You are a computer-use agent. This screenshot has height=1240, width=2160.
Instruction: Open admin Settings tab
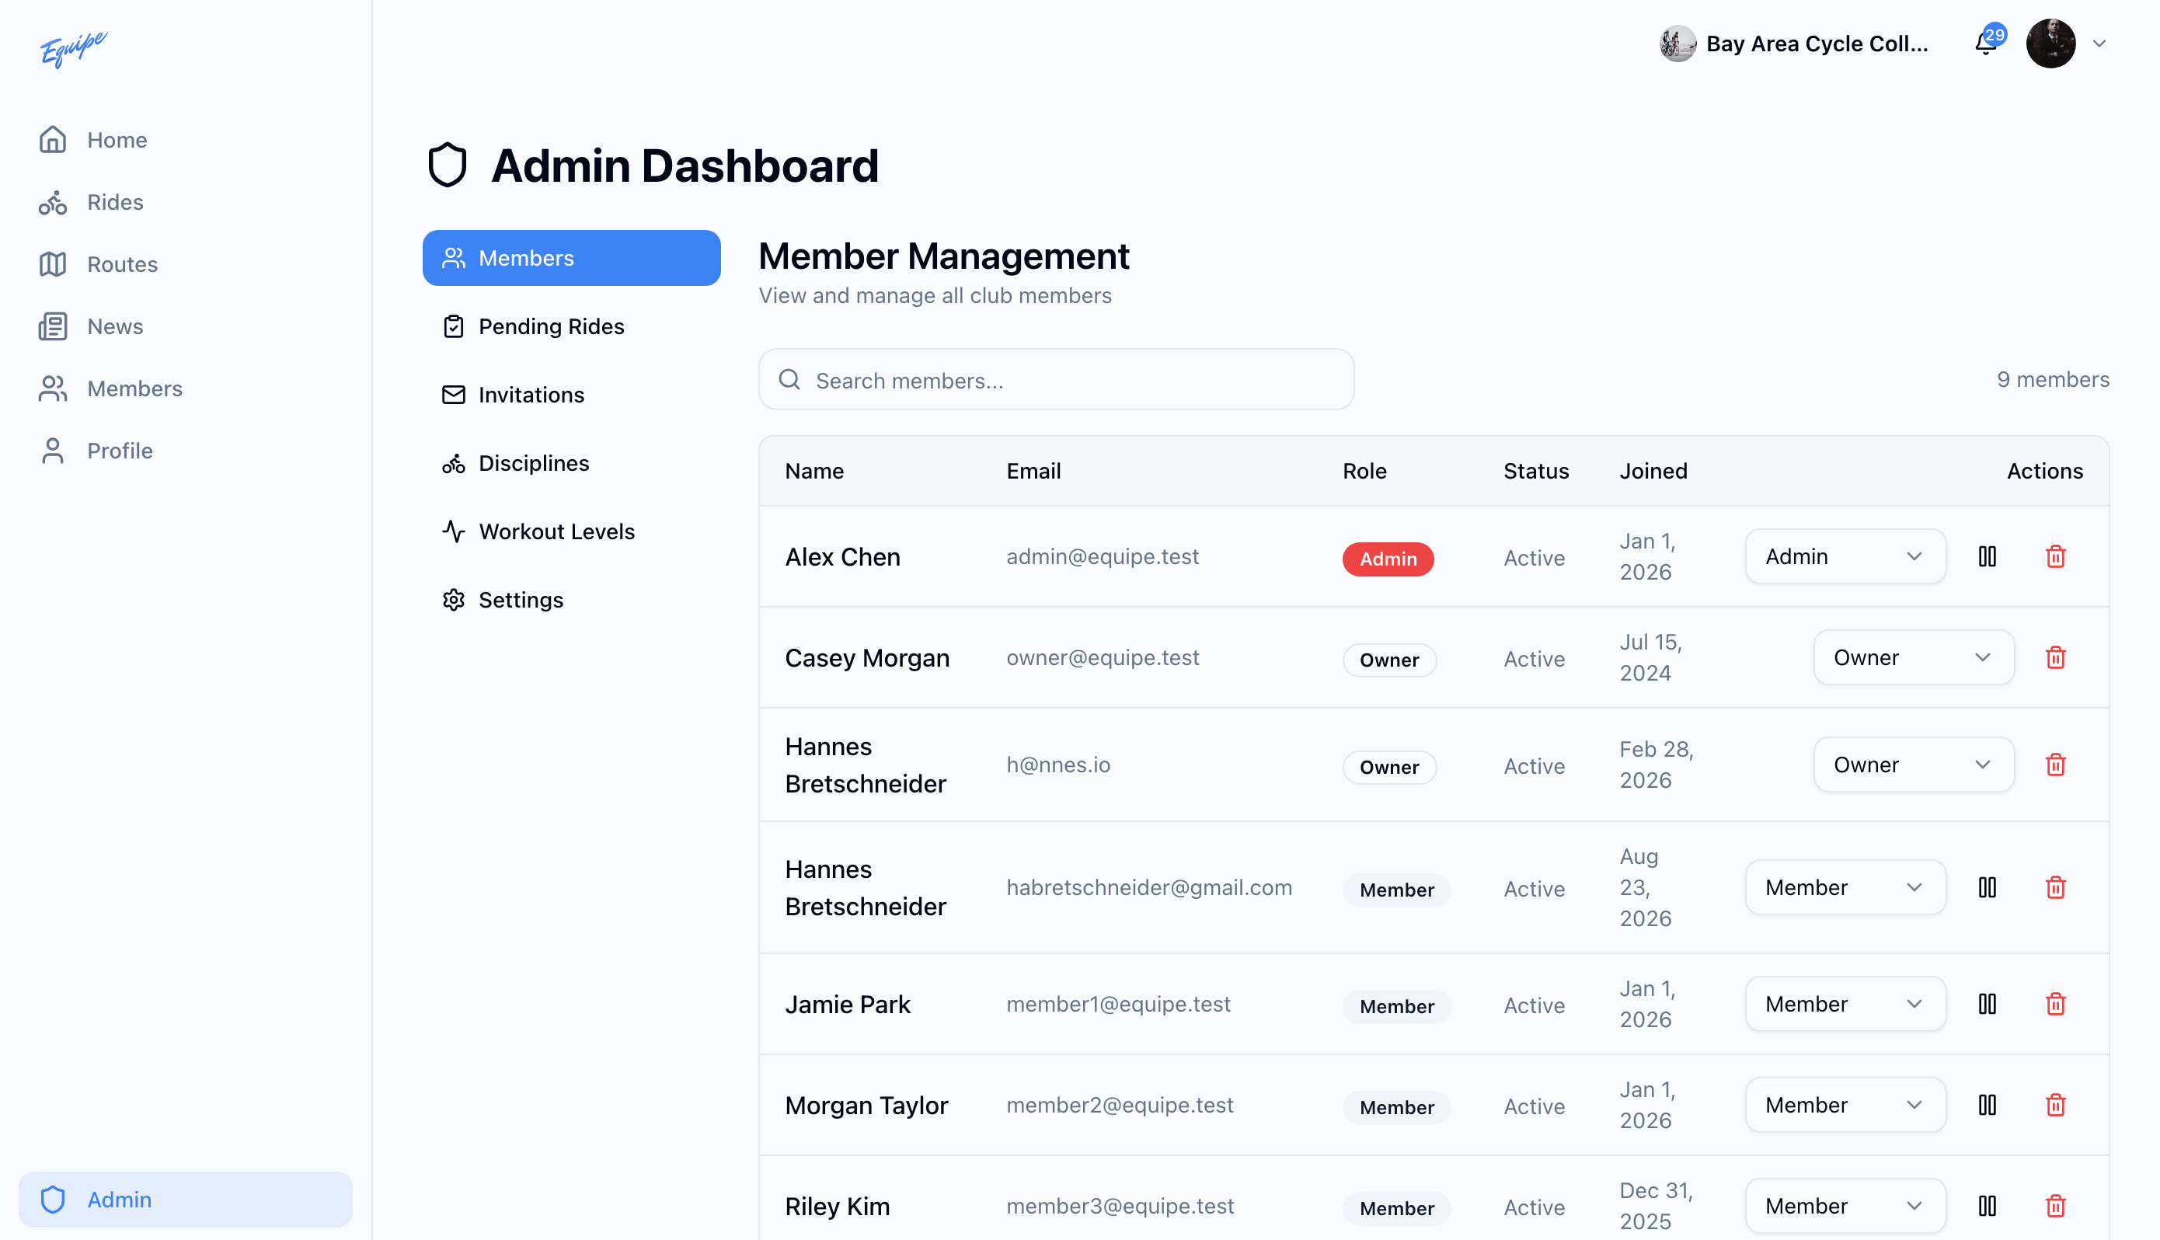(571, 600)
